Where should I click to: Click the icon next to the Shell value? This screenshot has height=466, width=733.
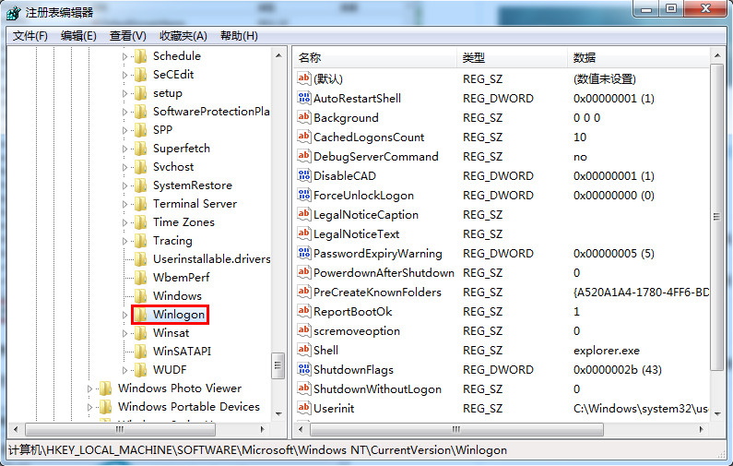[x=304, y=350]
